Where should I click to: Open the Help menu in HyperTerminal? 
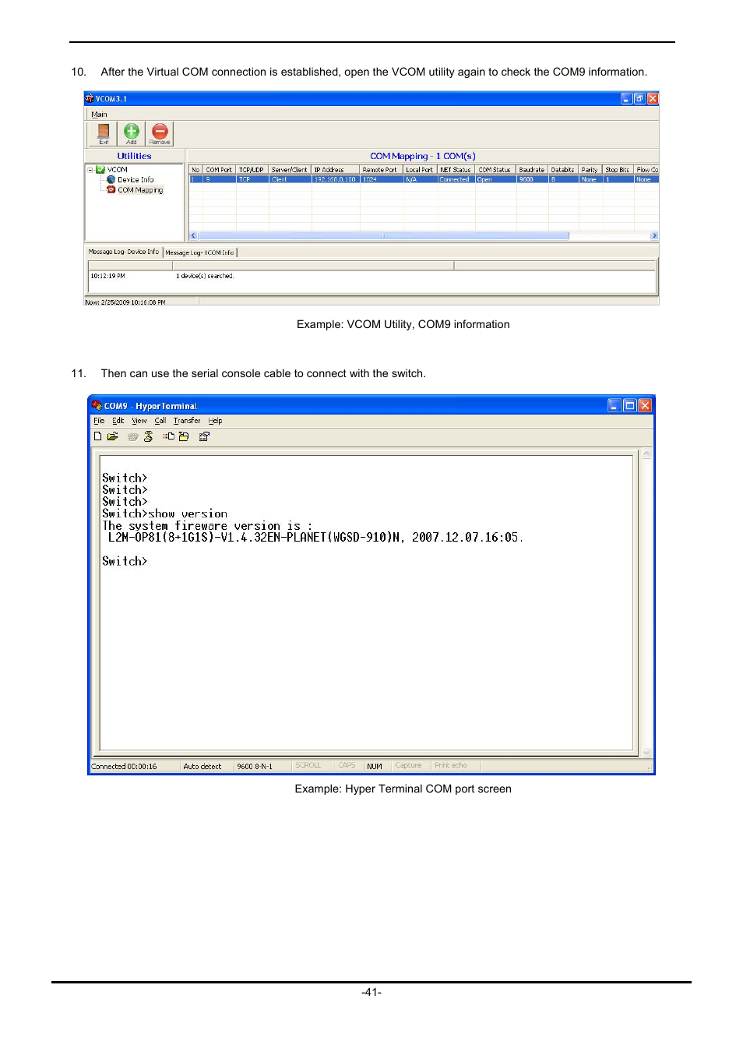[215, 421]
